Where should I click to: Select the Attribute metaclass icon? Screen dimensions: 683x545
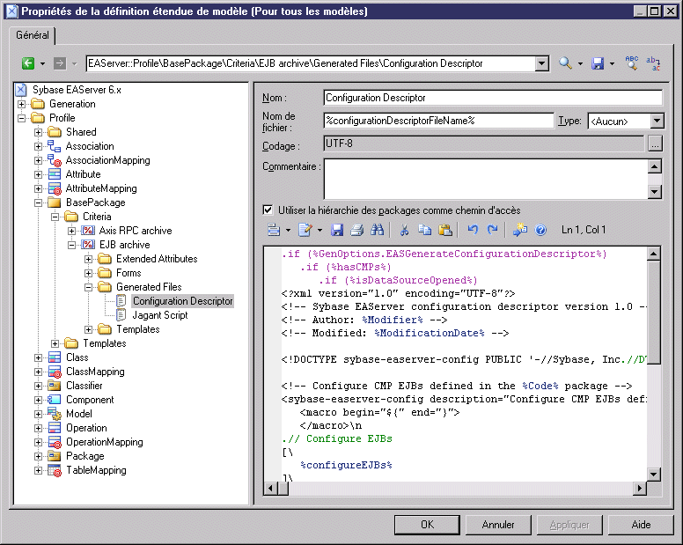click(x=55, y=174)
